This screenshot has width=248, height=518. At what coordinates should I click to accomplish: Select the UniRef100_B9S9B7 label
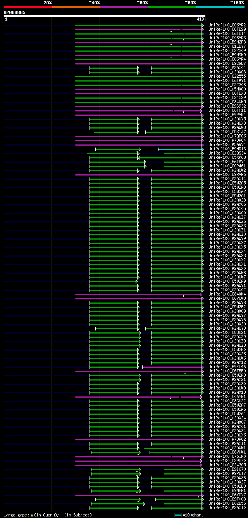(x=227, y=64)
